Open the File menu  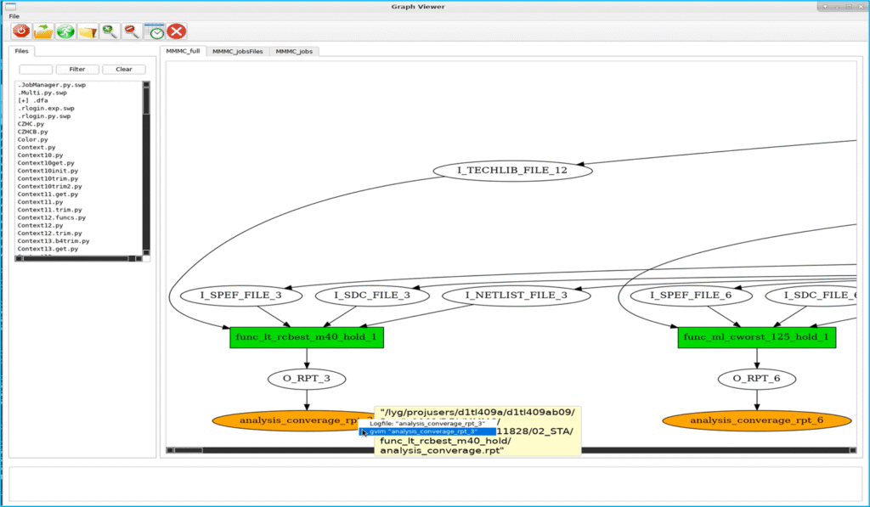14,16
